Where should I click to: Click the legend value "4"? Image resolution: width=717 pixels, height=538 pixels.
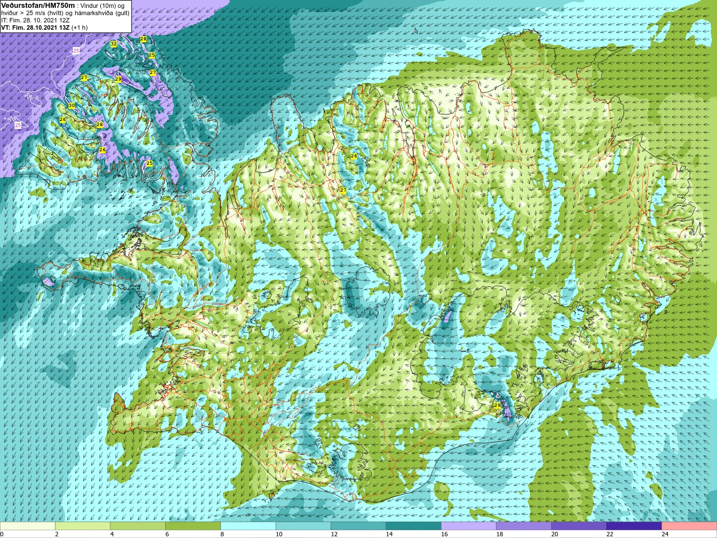(x=112, y=534)
